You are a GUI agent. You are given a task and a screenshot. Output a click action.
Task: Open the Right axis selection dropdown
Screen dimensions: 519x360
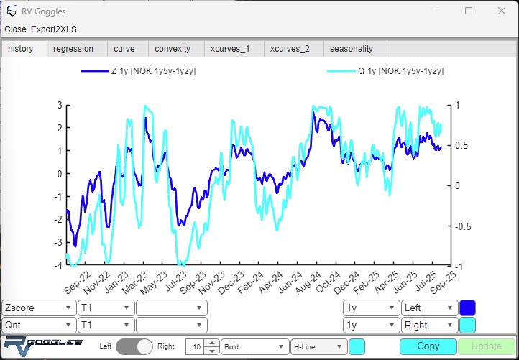(x=429, y=325)
